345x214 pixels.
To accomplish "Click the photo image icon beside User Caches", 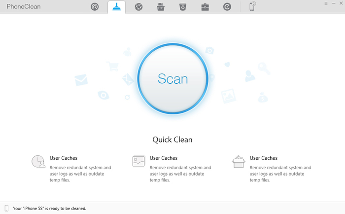I will pos(138,161).
